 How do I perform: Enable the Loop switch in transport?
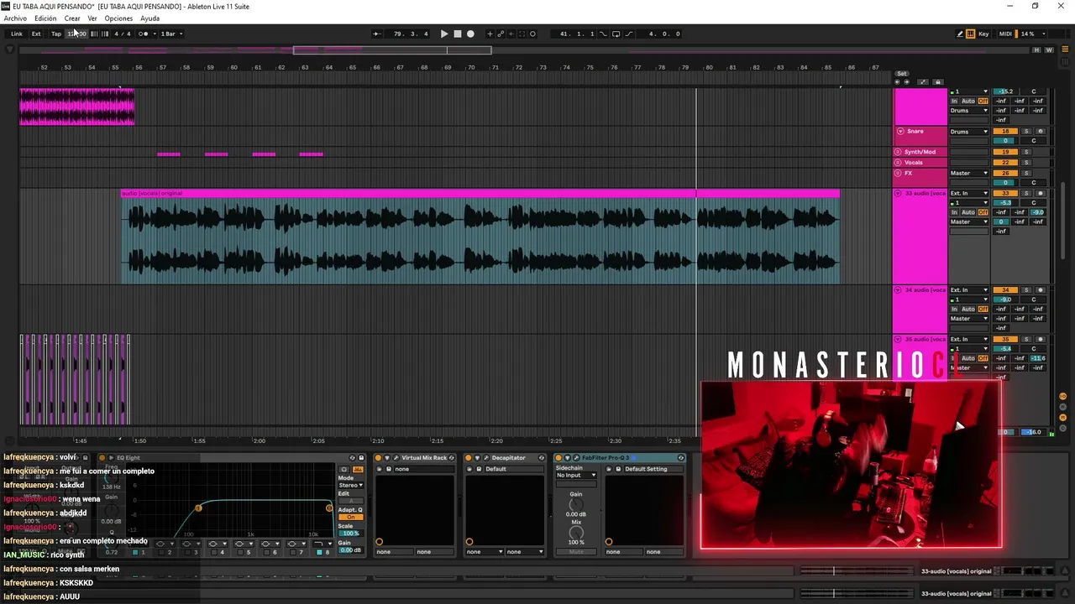(x=616, y=34)
